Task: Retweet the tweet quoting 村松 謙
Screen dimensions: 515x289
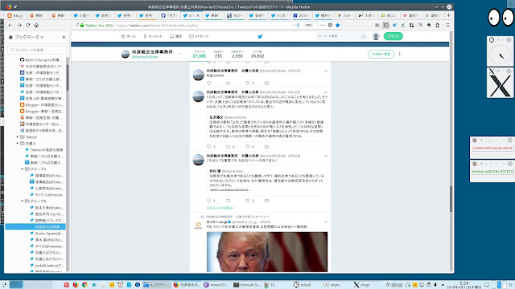Action: (x=229, y=201)
